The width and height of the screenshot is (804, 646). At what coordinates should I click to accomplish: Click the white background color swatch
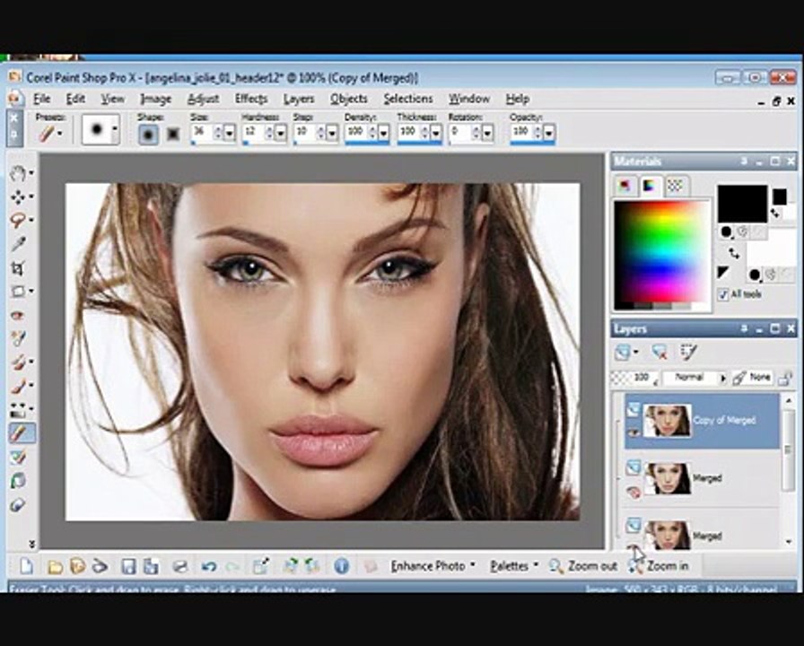[x=771, y=247]
